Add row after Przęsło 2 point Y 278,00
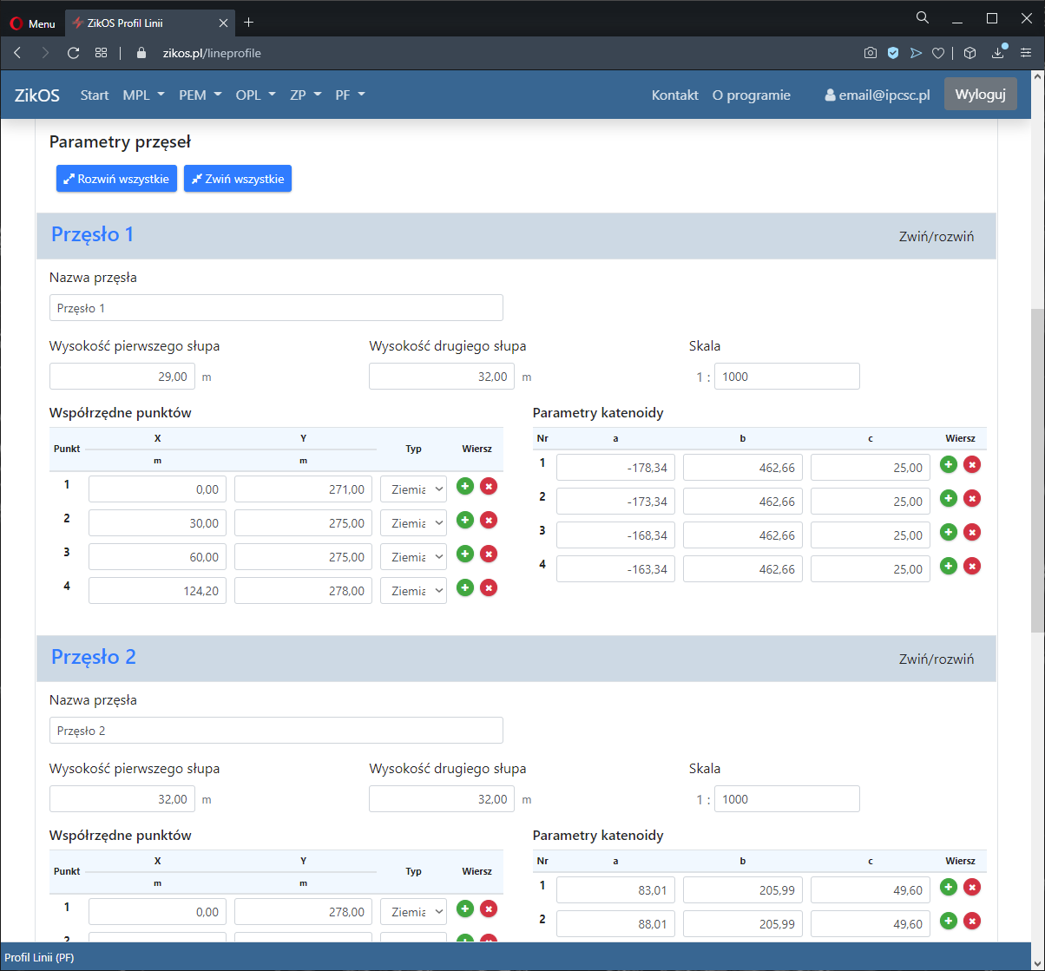 (x=465, y=909)
